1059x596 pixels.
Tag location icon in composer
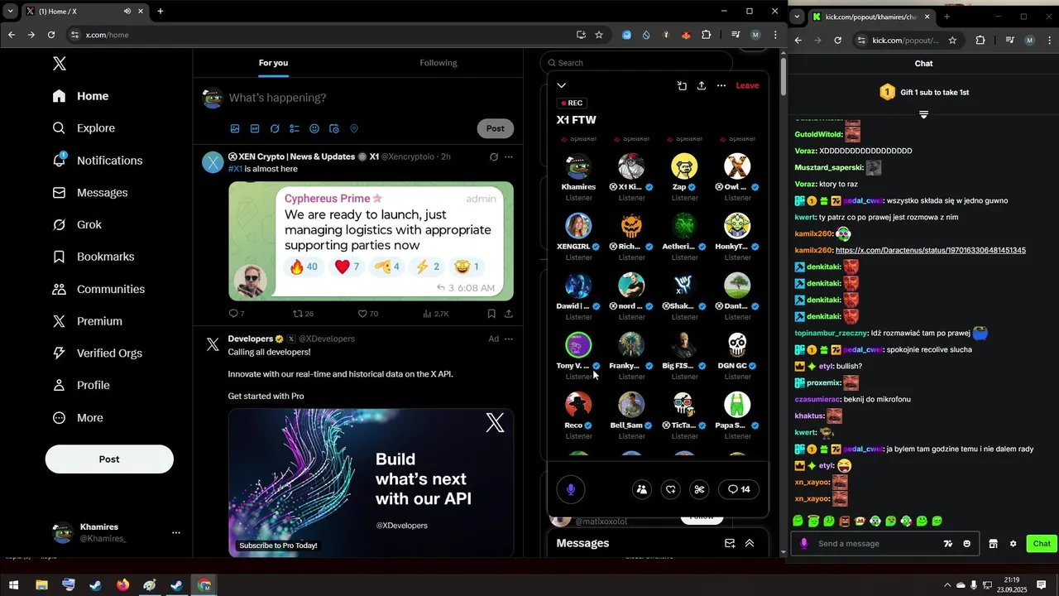click(x=354, y=129)
